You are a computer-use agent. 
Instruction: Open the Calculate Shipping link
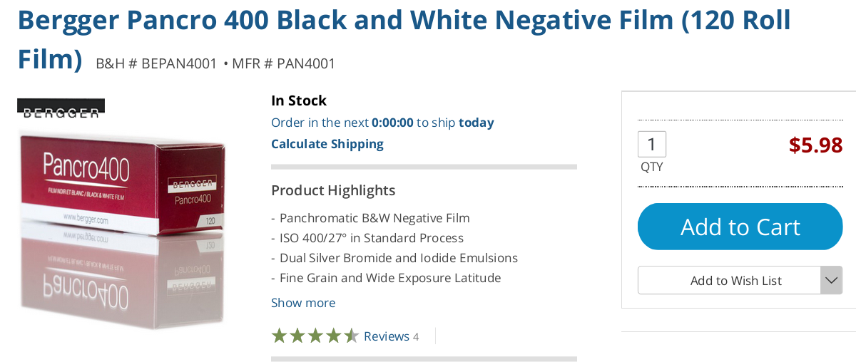click(x=327, y=144)
